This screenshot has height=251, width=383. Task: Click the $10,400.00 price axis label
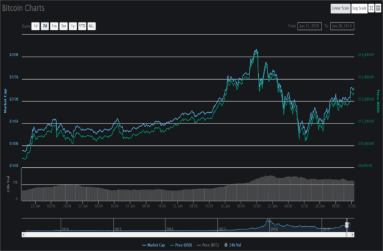(x=366, y=143)
